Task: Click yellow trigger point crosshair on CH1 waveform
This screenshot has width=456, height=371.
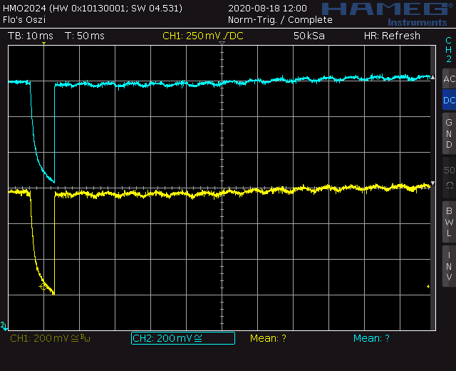Action: (x=43, y=287)
